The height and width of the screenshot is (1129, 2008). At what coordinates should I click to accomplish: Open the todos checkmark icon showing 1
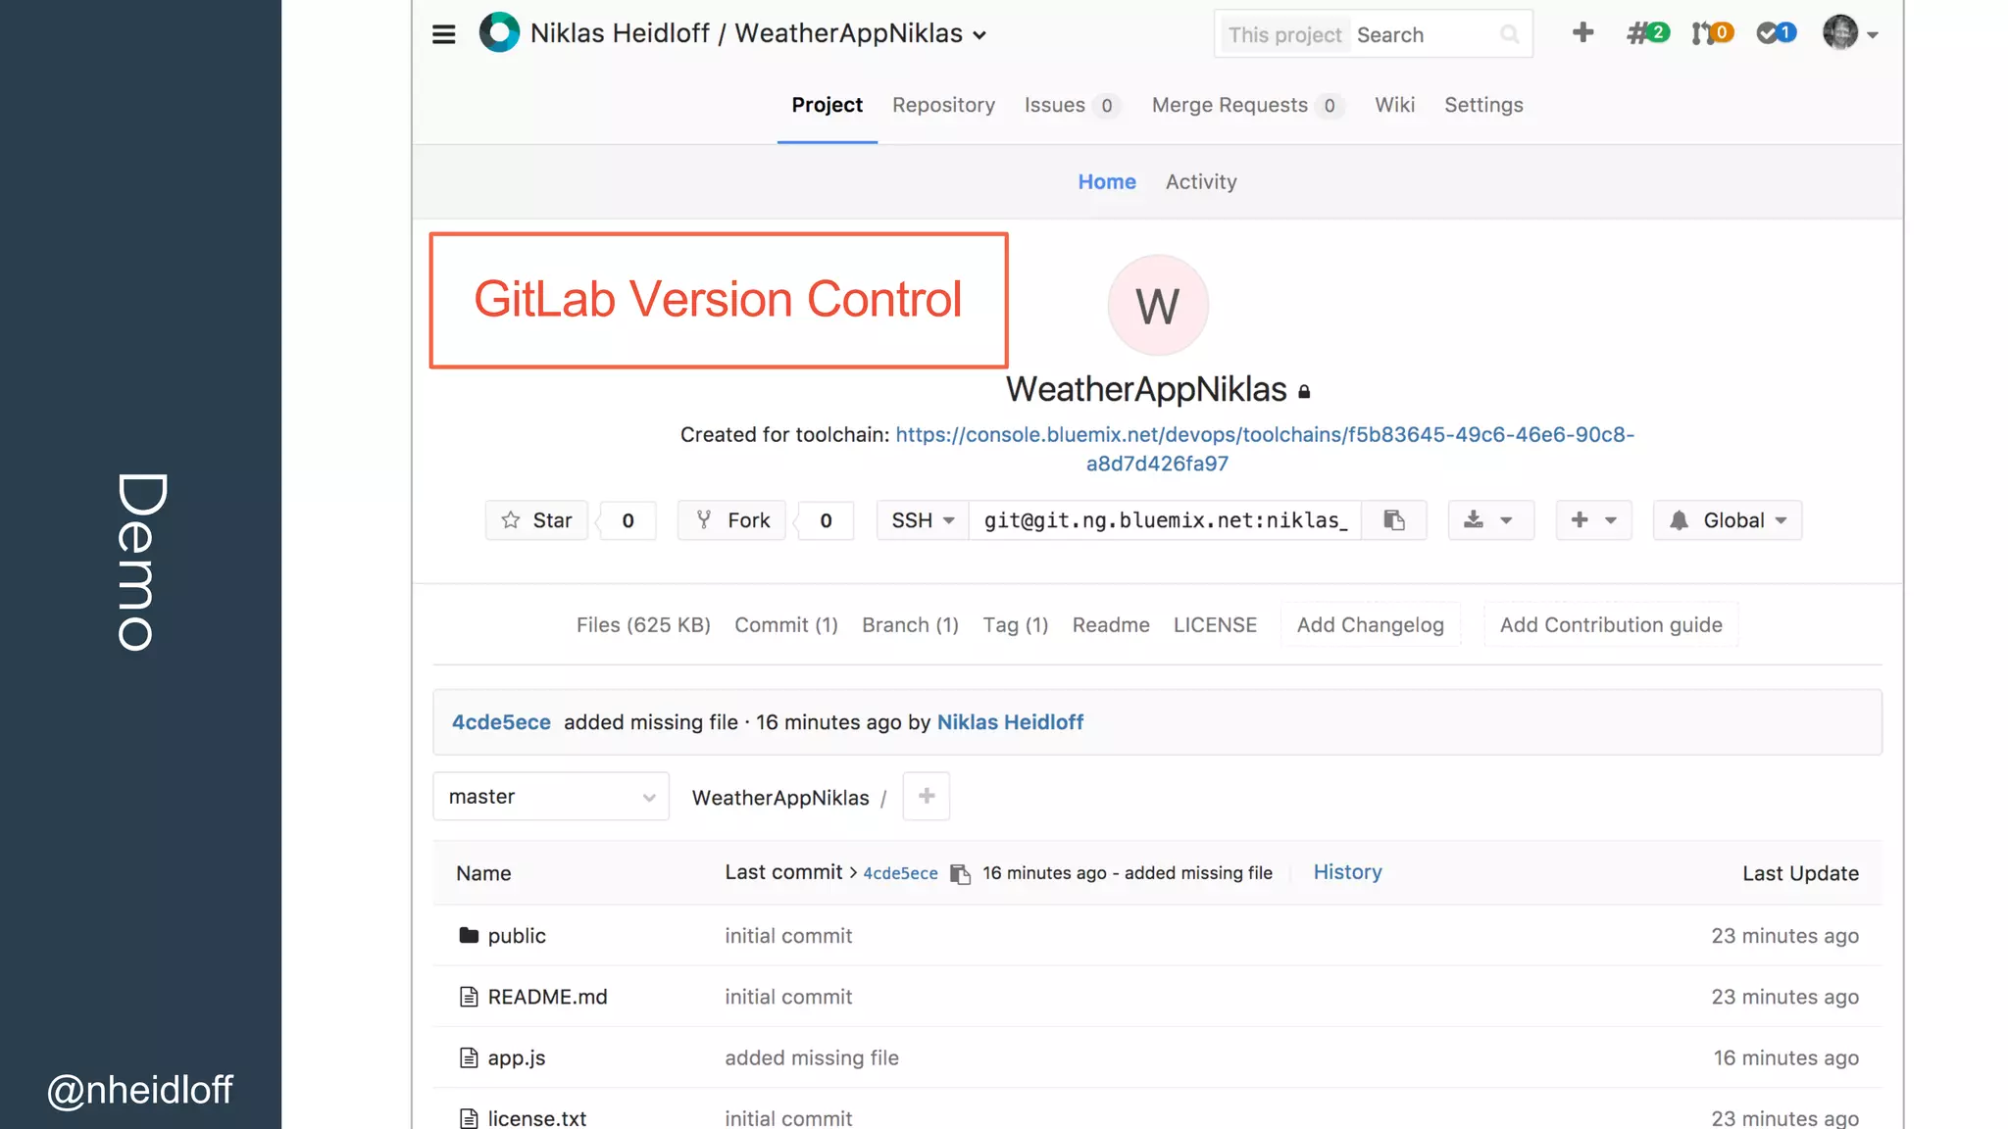click(x=1777, y=33)
